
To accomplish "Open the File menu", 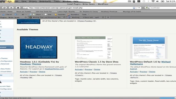I will point(10,1).
